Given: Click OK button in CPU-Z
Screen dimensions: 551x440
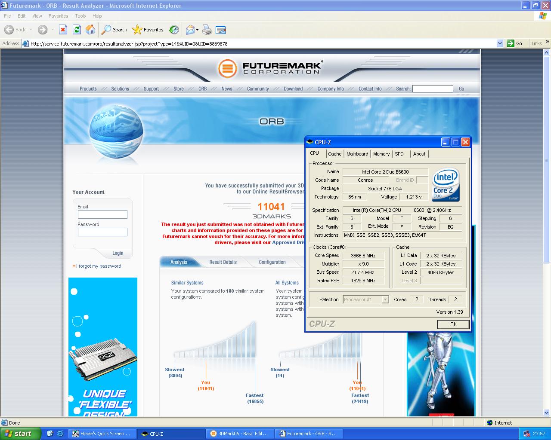Looking at the screenshot, I should (453, 324).
